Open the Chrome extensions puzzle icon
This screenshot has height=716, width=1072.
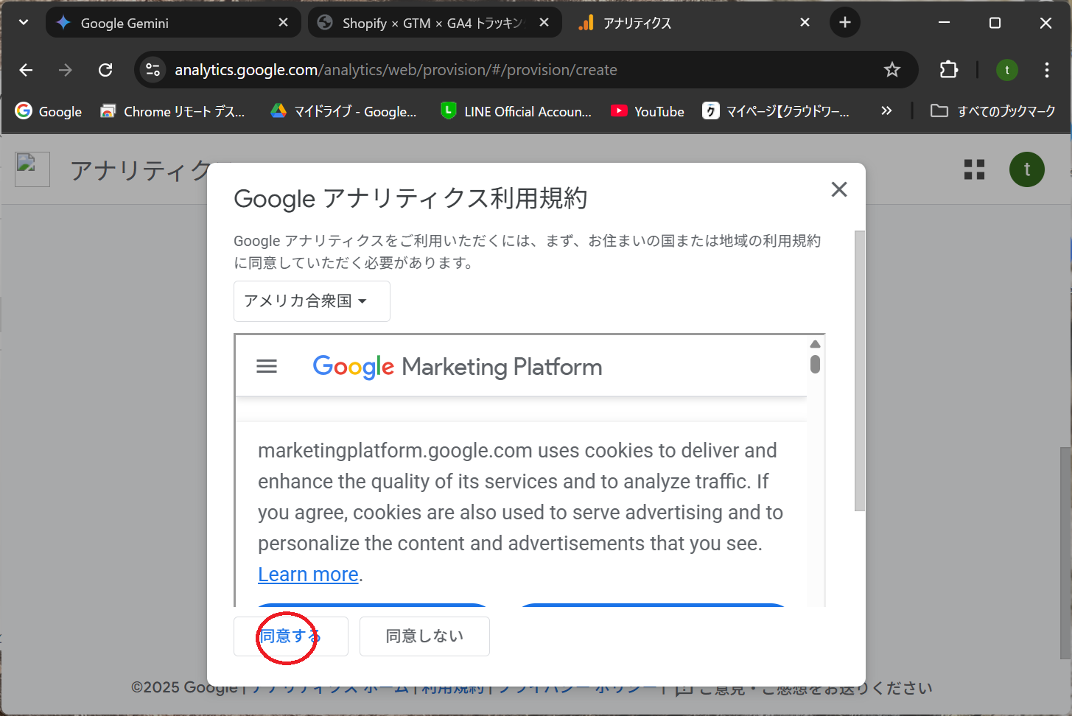949,70
